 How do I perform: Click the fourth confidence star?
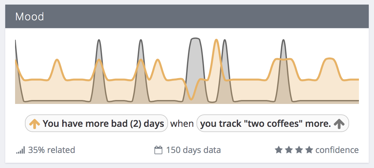click(x=309, y=150)
